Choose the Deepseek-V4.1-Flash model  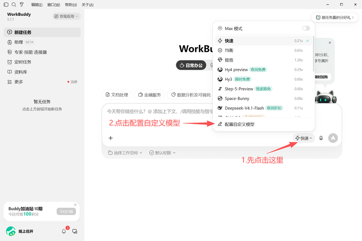tap(264, 108)
